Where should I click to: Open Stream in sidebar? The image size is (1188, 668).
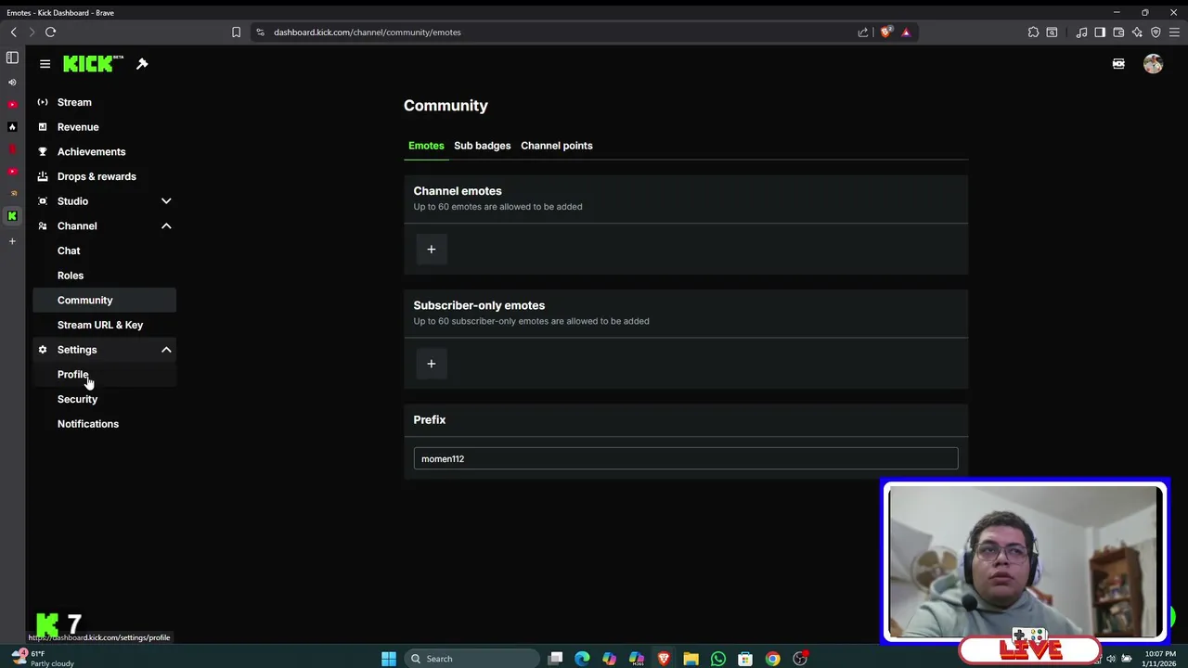coord(104,102)
